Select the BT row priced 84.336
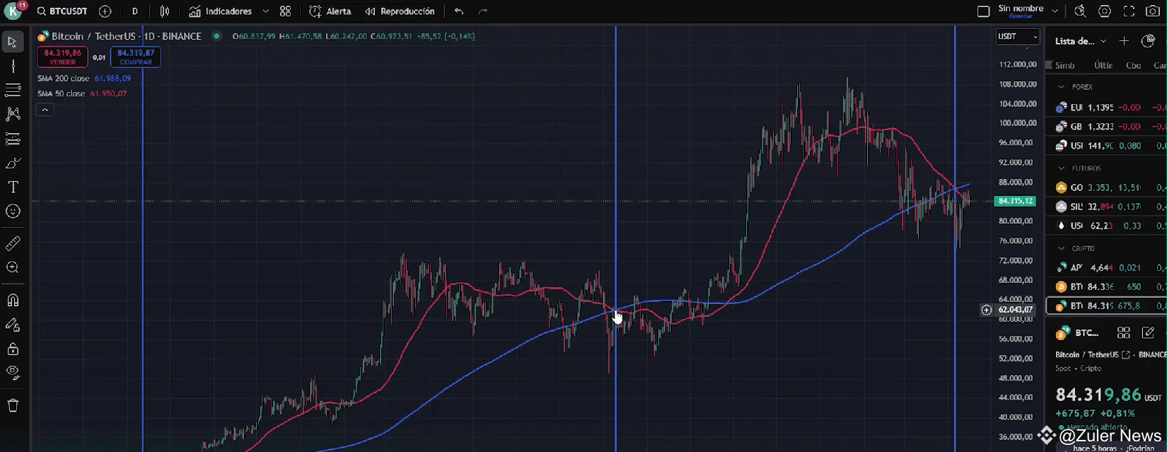The height and width of the screenshot is (452, 1167). [x=1106, y=286]
